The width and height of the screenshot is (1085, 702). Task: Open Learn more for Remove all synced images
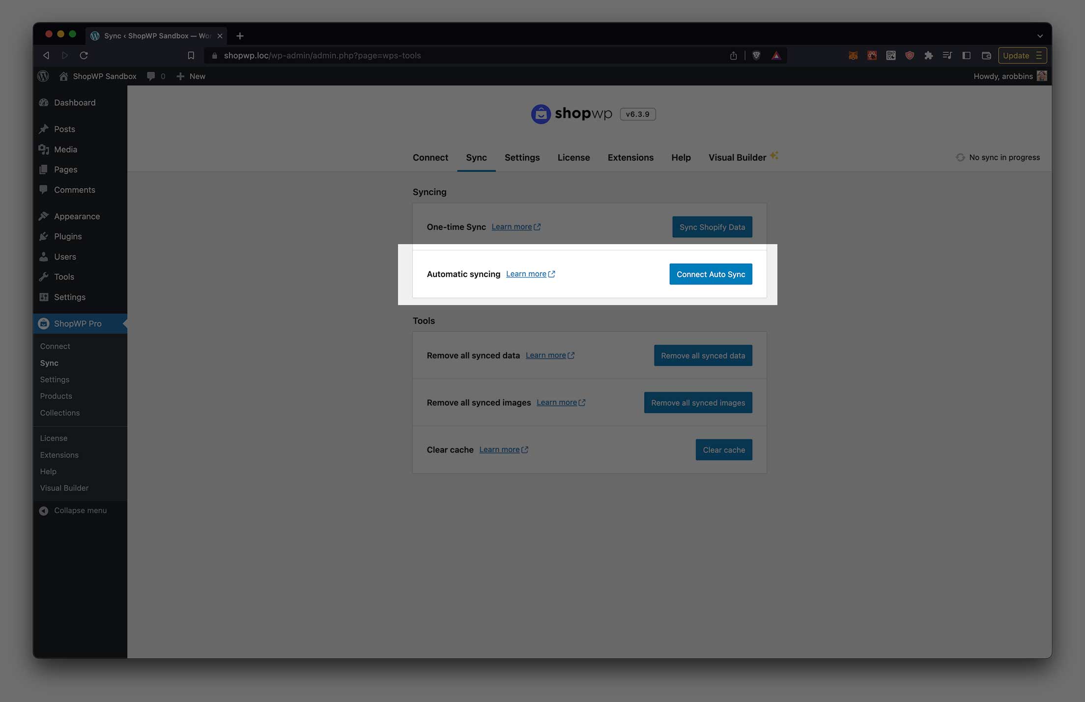[561, 402]
